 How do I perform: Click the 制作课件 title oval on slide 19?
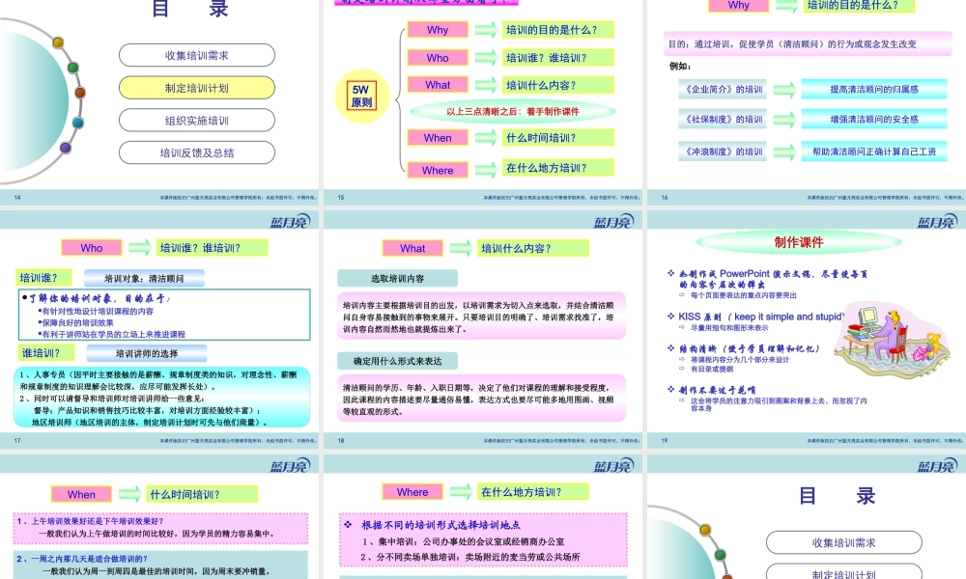(x=799, y=242)
